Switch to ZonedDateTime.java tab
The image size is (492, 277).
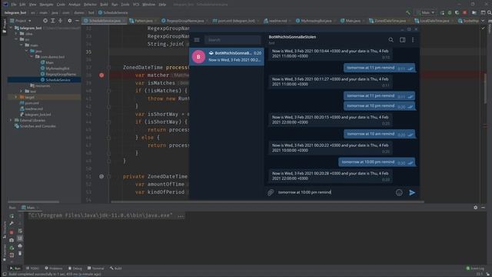point(390,21)
